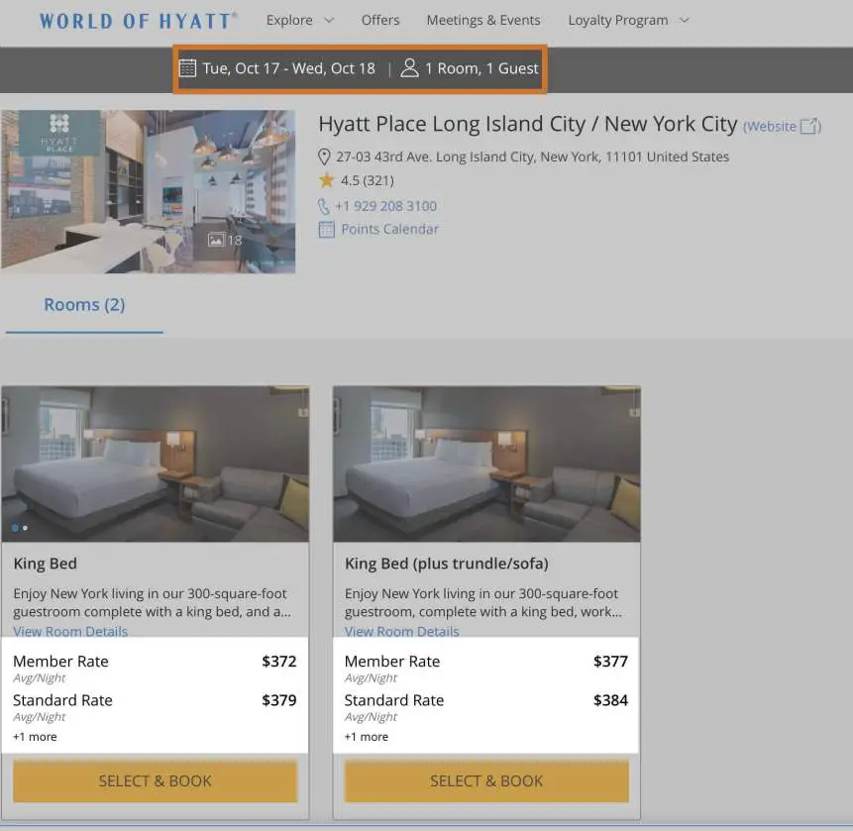This screenshot has width=853, height=831.
Task: Change 1 Room, 1 Guest selection
Action: [481, 68]
